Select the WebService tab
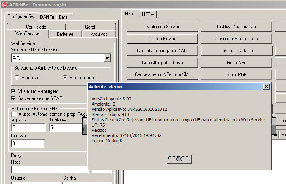 [27, 33]
